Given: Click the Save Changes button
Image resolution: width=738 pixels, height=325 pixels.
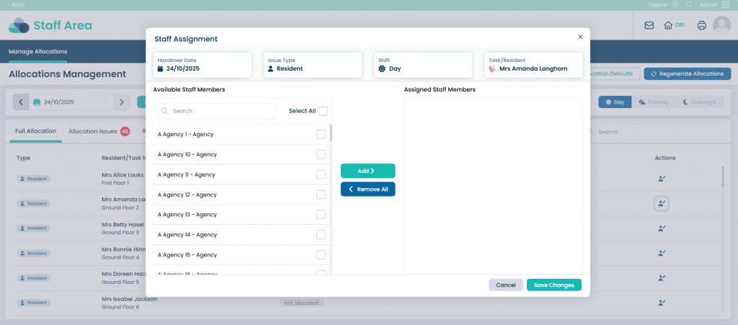Looking at the screenshot, I should tap(553, 285).
